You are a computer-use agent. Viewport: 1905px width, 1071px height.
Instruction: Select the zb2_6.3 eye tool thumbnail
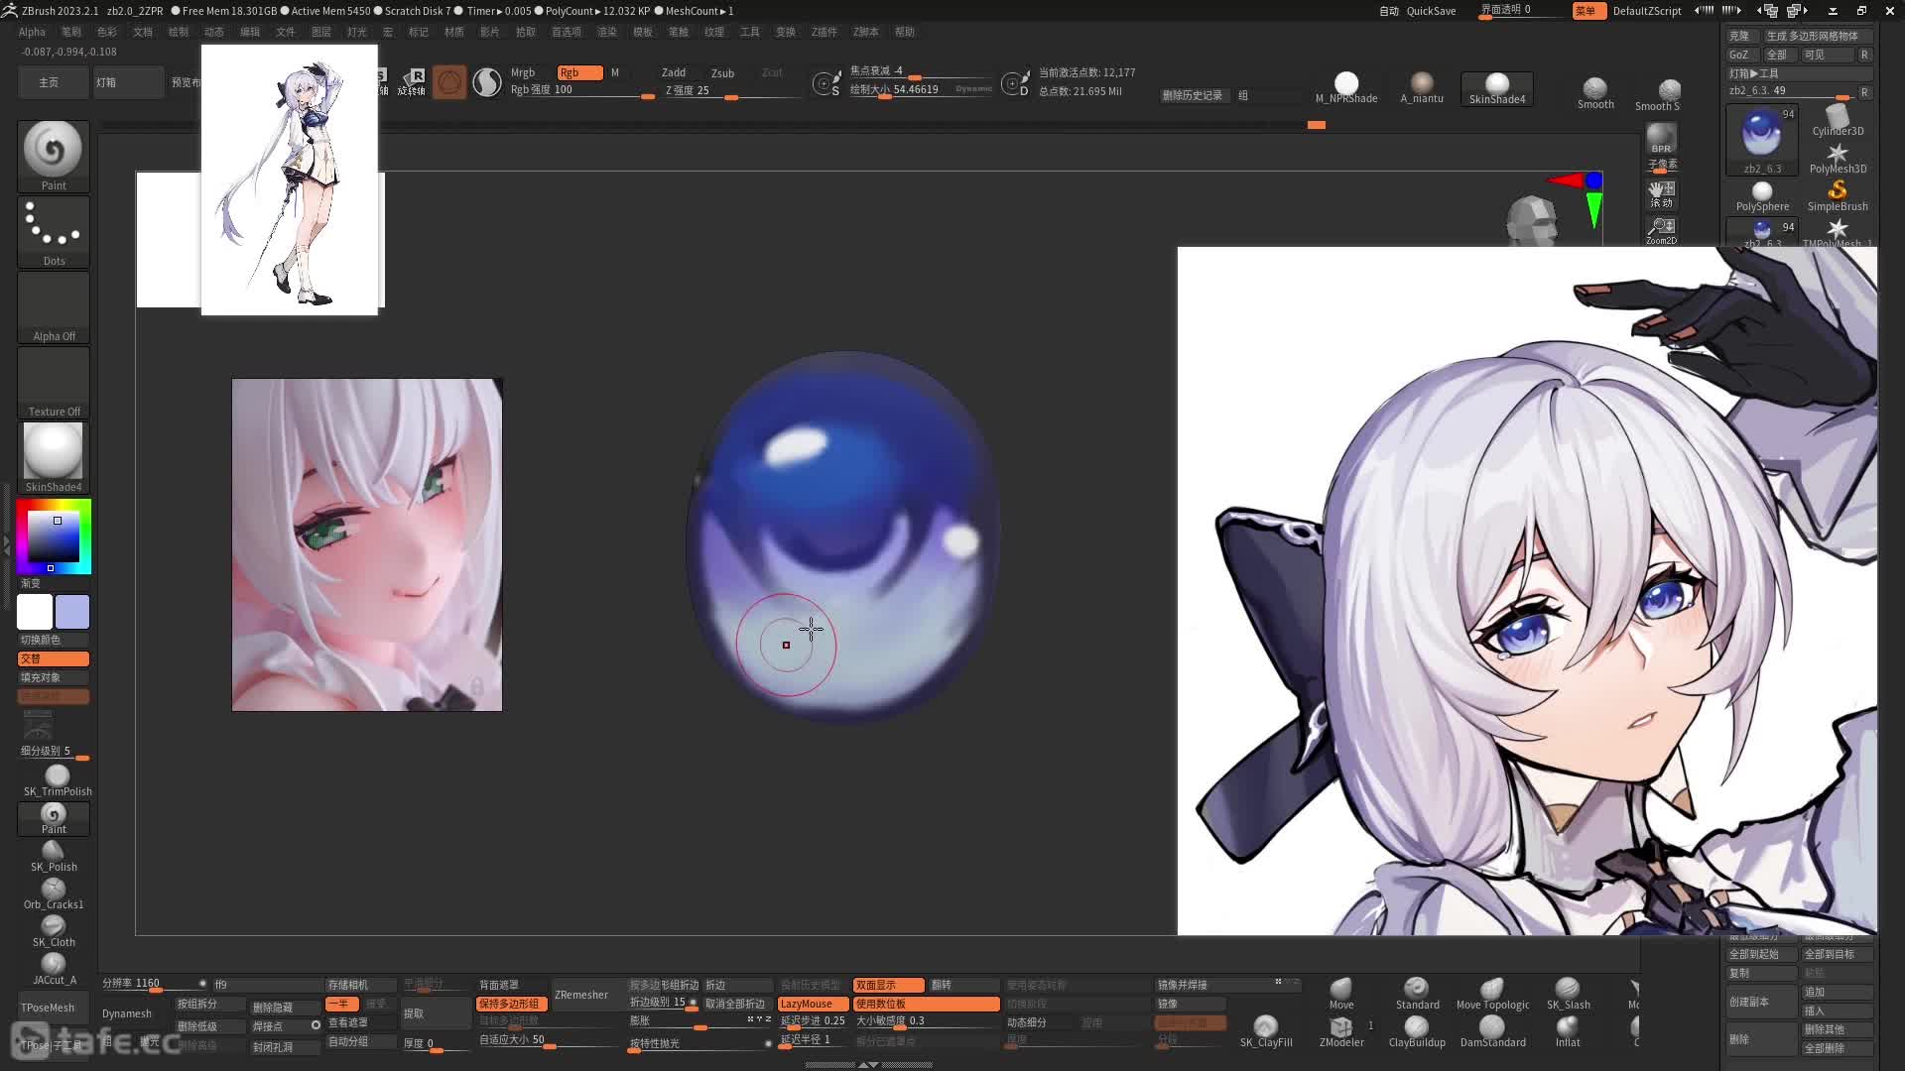coord(1762,140)
